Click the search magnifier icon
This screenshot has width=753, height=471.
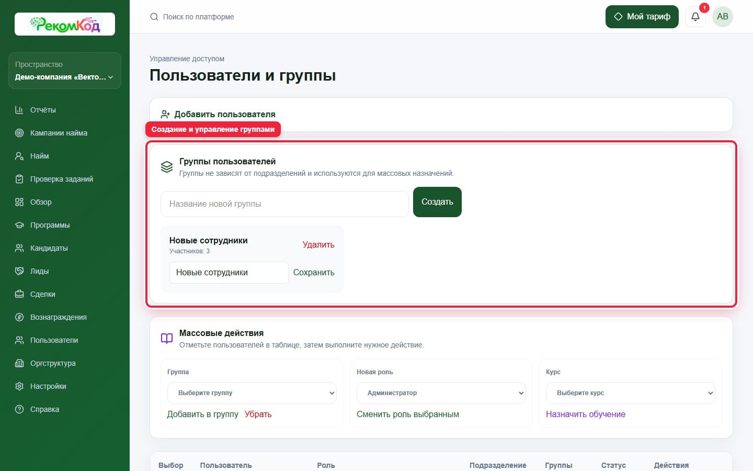(x=154, y=17)
